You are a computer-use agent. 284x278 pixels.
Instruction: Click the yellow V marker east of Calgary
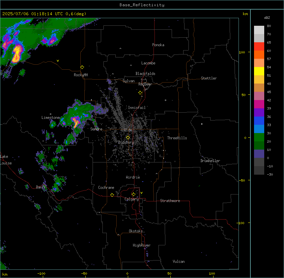coord(141,193)
